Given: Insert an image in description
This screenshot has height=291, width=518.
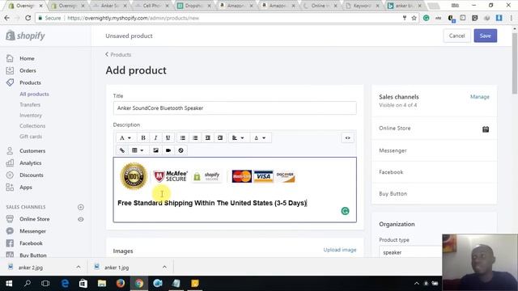Looking at the screenshot, I should pyautogui.click(x=155, y=150).
